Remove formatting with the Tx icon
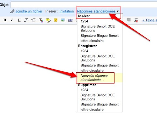The width and height of the screenshot is (157, 118). (x=136, y=20)
